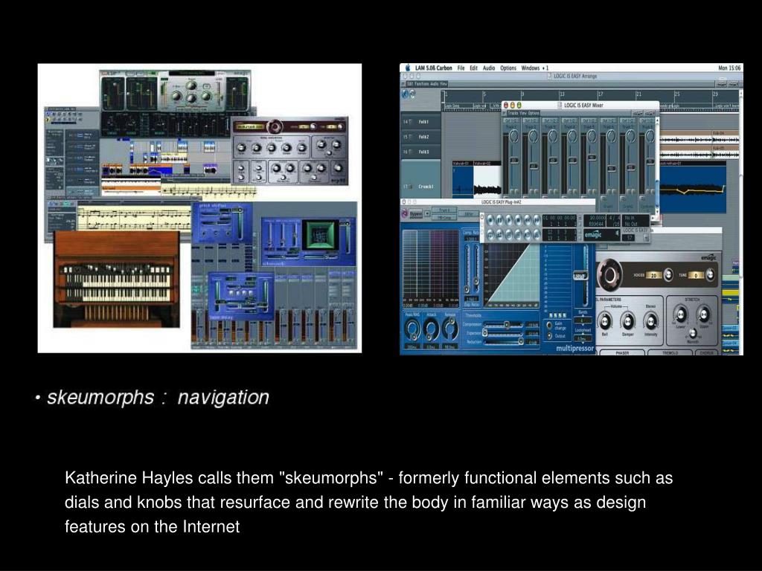Click the Stereo Intensity knob
This screenshot has height=571, width=762.
point(650,321)
